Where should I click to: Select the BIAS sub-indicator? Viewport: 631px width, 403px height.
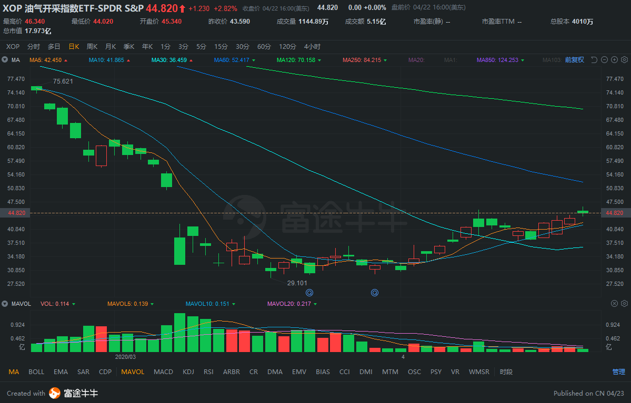click(323, 371)
